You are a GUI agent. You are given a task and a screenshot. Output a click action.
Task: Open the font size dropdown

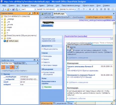(75, 9)
